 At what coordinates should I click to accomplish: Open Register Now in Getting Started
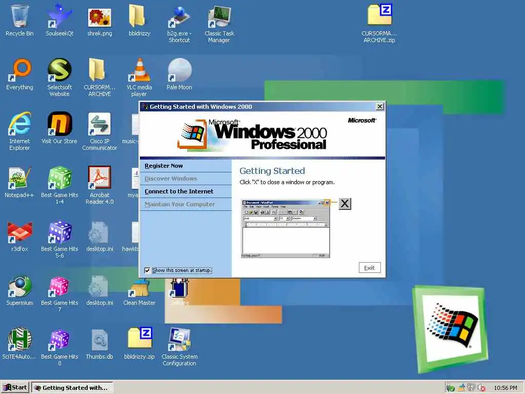(186, 166)
